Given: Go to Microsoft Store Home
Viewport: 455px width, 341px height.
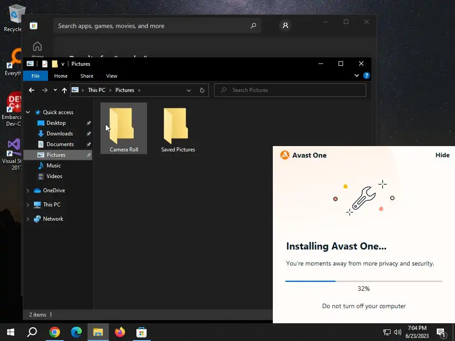Looking at the screenshot, I should coord(37,49).
